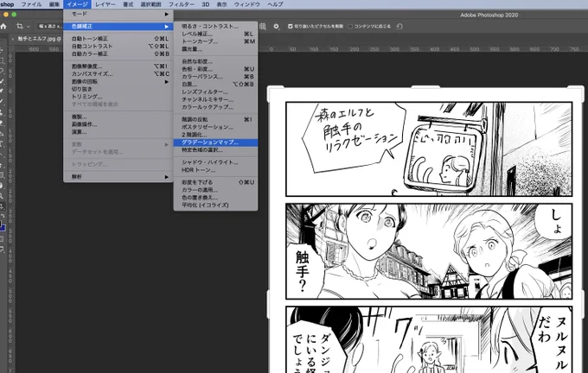The height and width of the screenshot is (373, 588).
Task: Expand the 解析 submenu
Action: click(118, 177)
